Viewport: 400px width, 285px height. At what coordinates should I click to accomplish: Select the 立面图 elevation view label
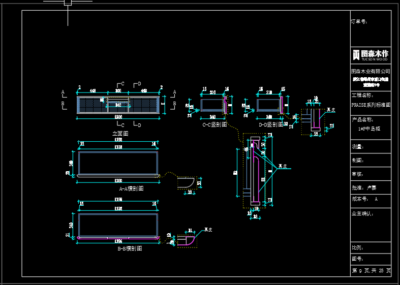coord(120,133)
